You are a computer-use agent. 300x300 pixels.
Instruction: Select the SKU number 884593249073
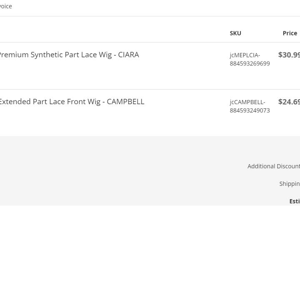click(x=250, y=110)
